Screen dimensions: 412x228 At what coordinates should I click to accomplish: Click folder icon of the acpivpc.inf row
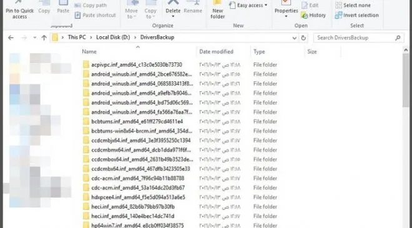click(86, 65)
